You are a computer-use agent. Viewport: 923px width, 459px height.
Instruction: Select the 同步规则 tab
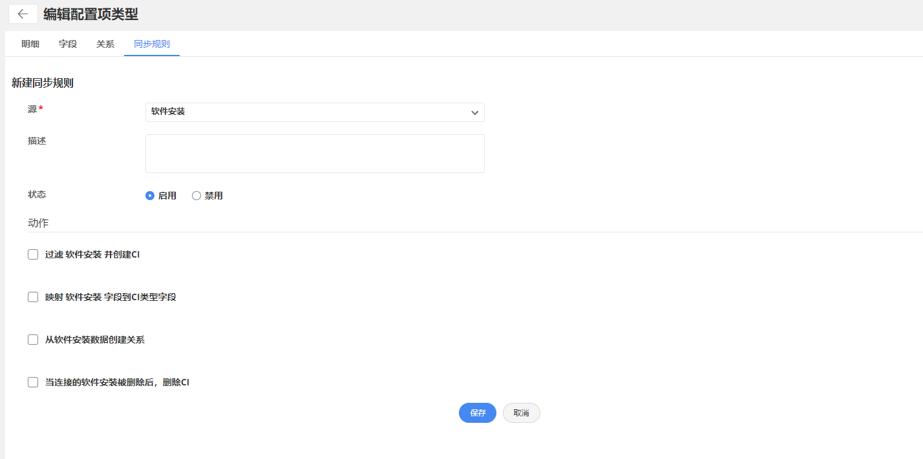click(x=152, y=44)
